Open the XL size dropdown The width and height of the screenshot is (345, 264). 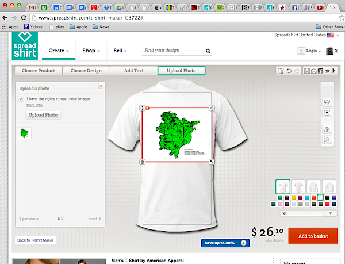[x=308, y=213]
